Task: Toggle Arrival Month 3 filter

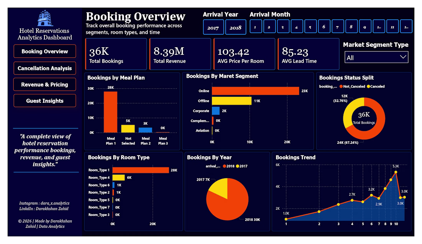Action: click(283, 26)
